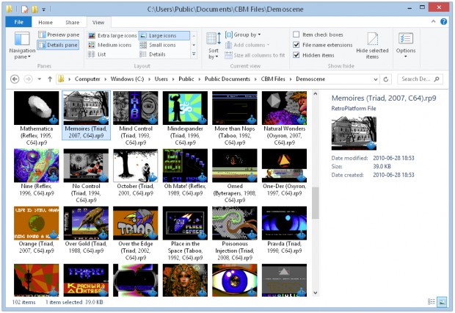This screenshot has width=455, height=313.
Task: Expand the Group by dropdown
Action: 243,35
